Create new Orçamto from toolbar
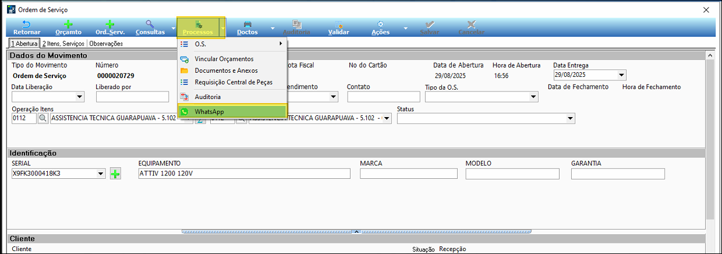The width and height of the screenshot is (722, 254). tap(68, 27)
